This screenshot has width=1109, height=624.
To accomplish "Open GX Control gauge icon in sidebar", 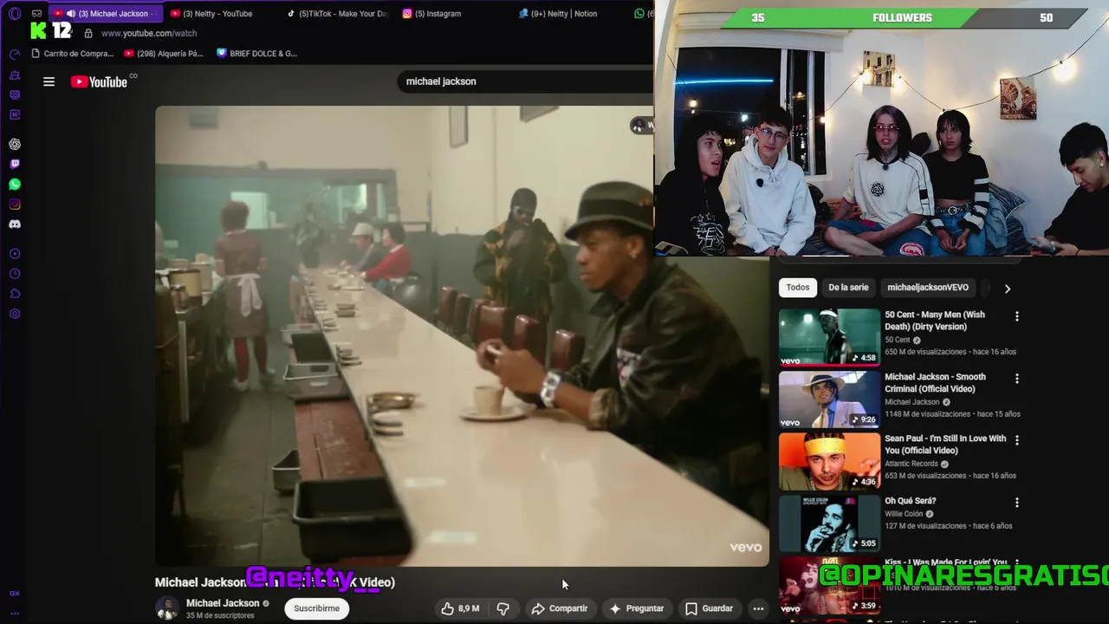I will pos(15,55).
